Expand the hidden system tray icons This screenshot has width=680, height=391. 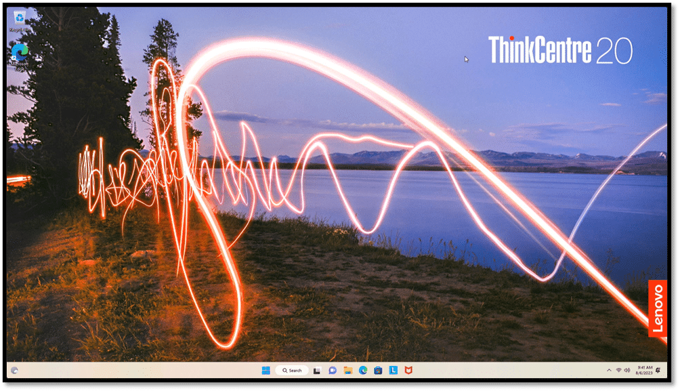[609, 370]
